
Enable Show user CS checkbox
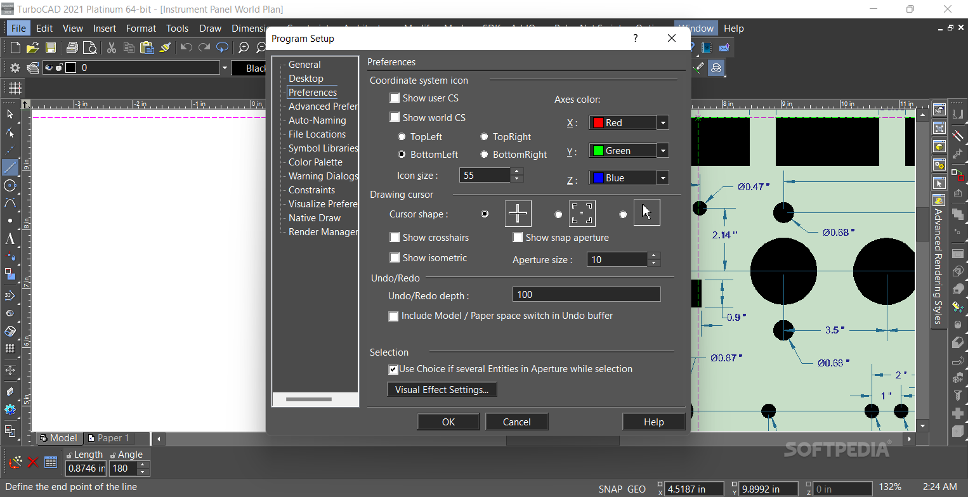(x=395, y=98)
